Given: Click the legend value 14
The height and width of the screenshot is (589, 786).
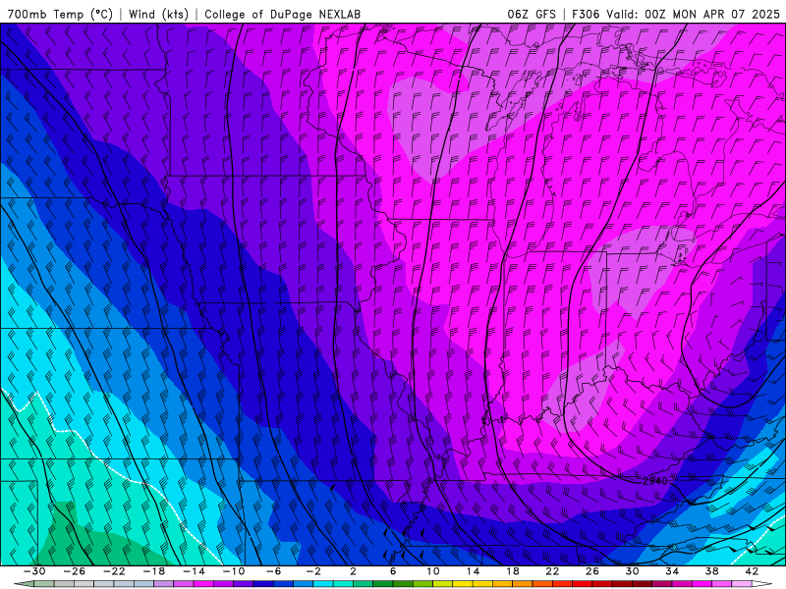Looking at the screenshot, I should point(473,571).
